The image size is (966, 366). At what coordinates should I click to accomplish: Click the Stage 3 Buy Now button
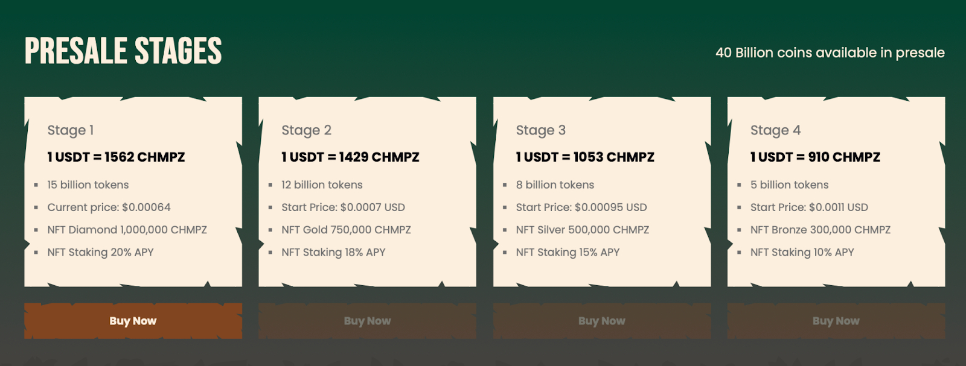pos(602,321)
